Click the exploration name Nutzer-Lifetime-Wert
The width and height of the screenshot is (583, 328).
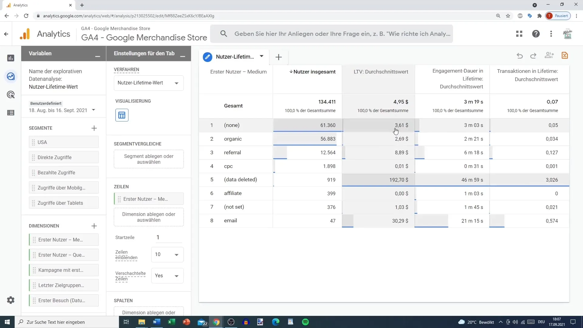pos(53,87)
